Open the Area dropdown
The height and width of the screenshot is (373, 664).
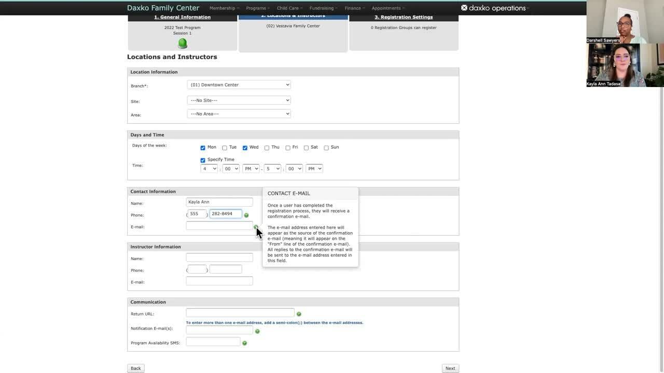(x=239, y=114)
